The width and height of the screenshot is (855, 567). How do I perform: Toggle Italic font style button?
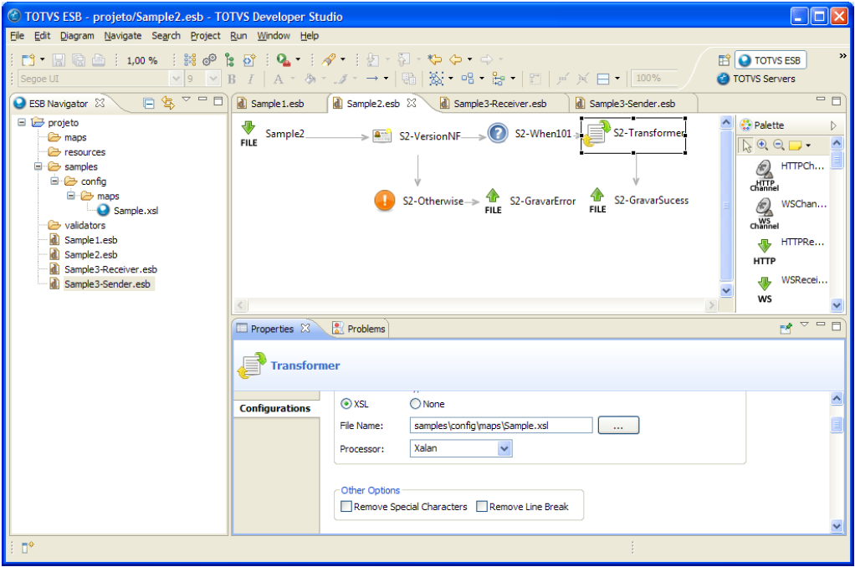point(250,79)
